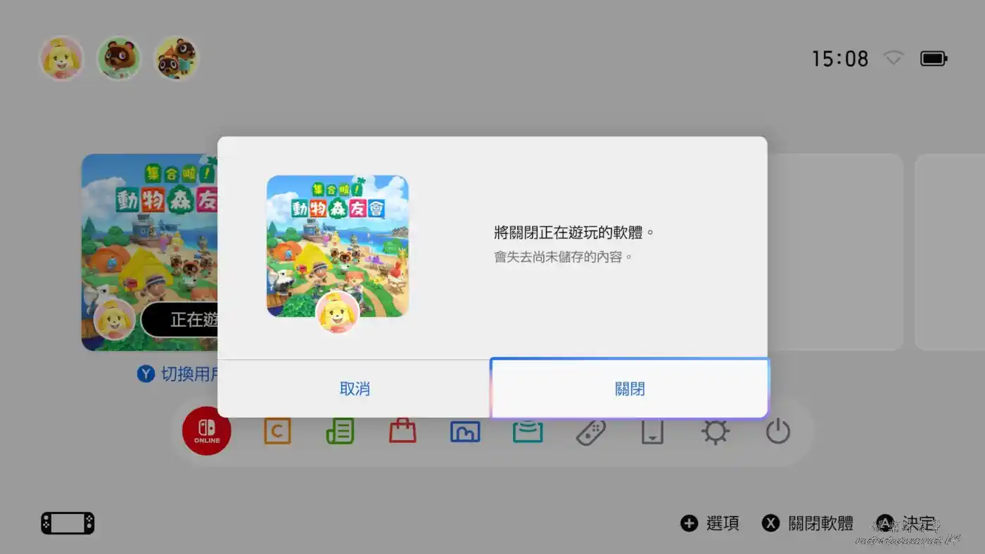Screen dimensions: 985x554
Task: Open GameChat orange C icon
Action: 277,431
